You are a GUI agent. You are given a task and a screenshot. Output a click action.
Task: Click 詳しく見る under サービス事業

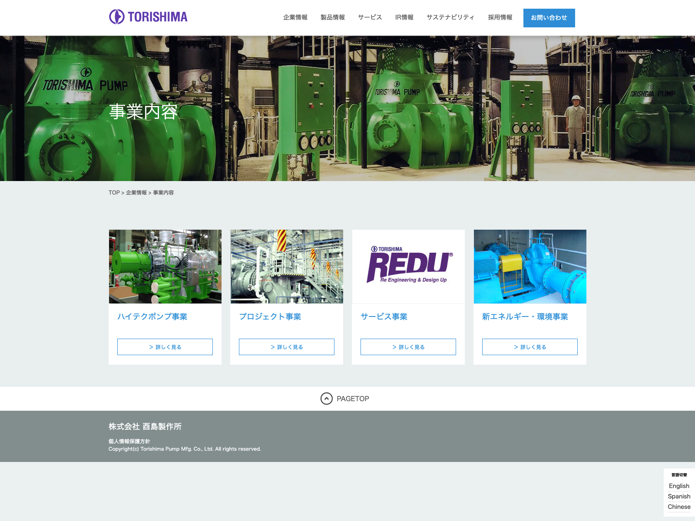pyautogui.click(x=408, y=347)
